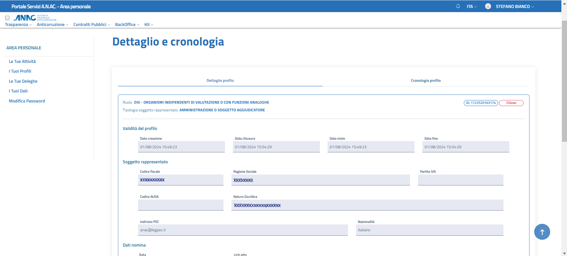567x256 pixels.
Task: Expand the Kit menu
Action: pos(149,25)
